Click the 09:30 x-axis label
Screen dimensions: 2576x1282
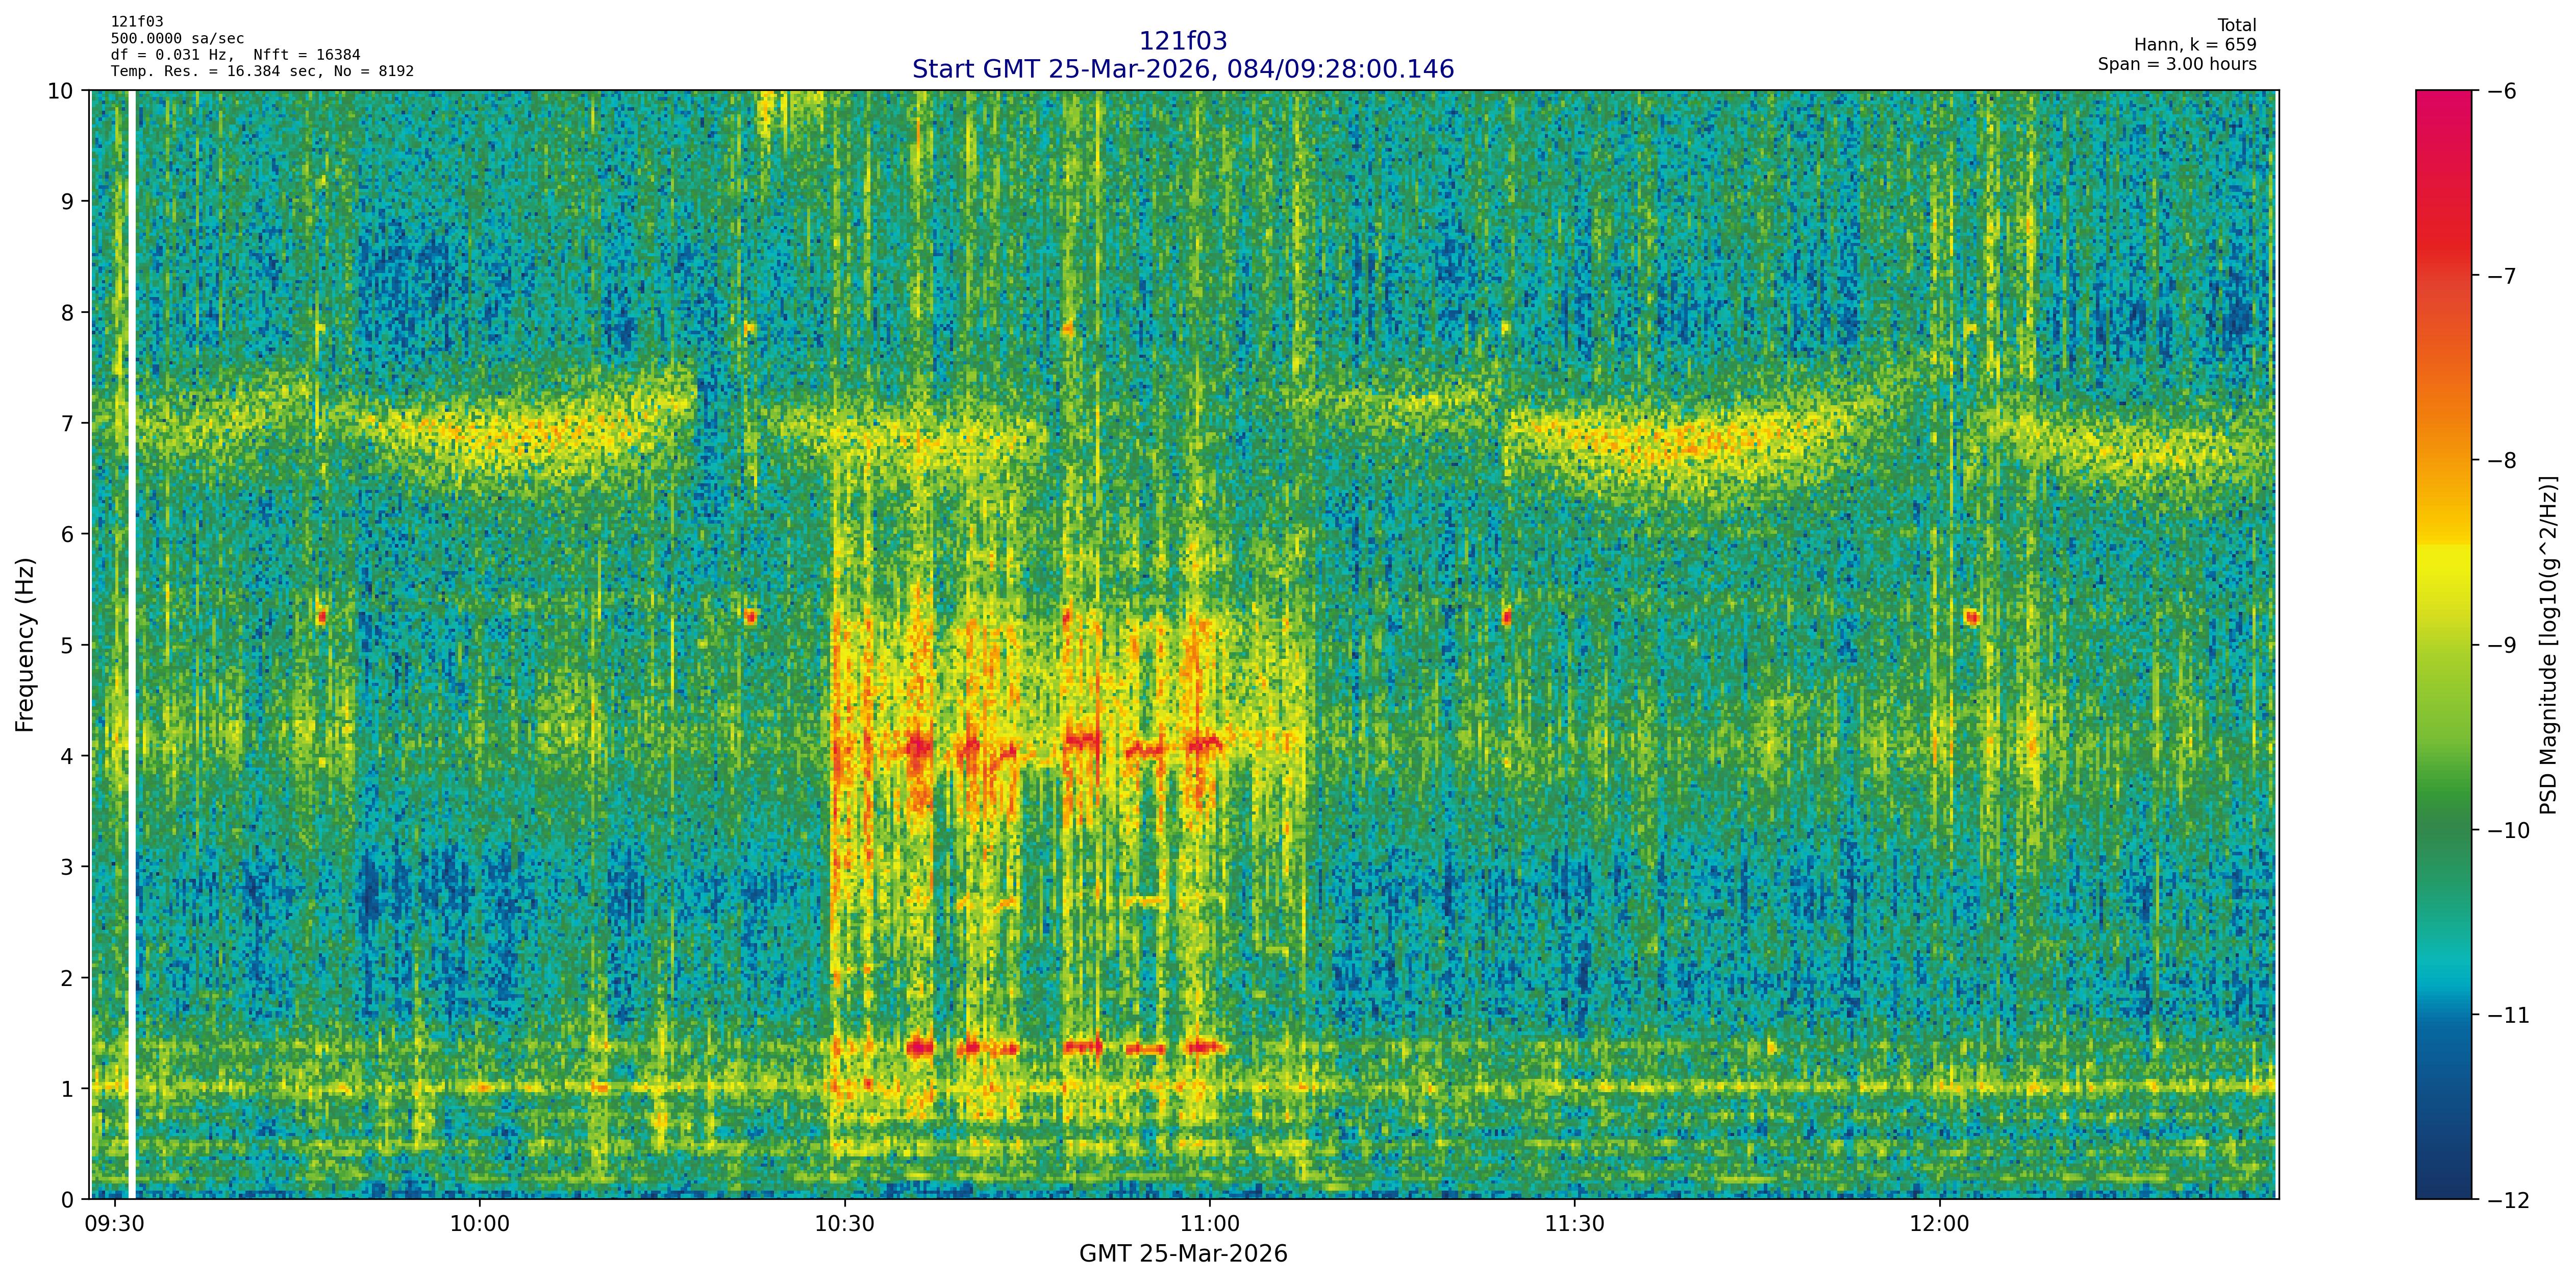pos(114,1225)
